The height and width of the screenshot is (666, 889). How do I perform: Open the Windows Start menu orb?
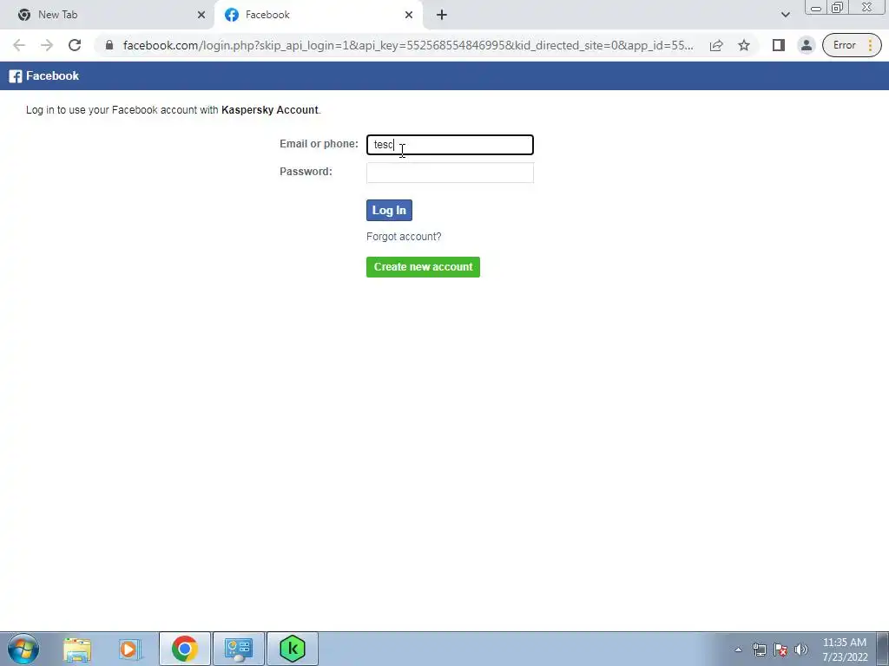tap(23, 649)
